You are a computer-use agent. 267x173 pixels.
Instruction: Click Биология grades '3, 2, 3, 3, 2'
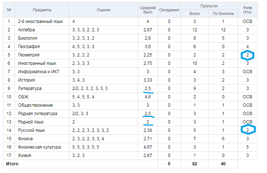[x=83, y=38]
